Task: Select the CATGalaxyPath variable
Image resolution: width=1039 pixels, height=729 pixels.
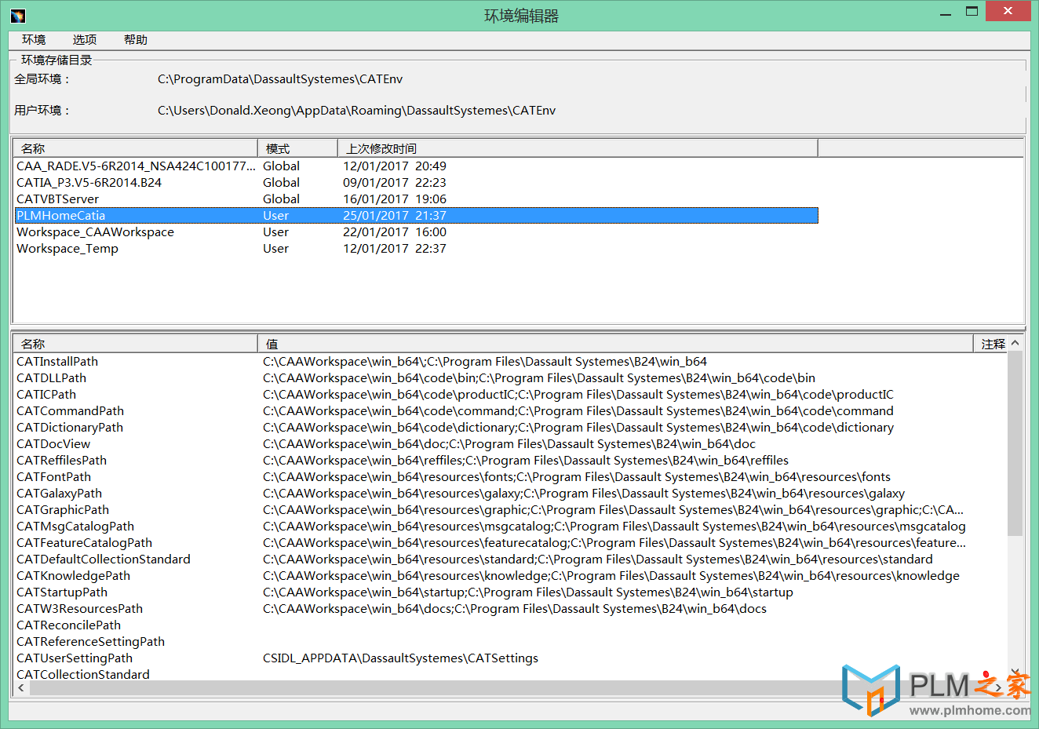Action: point(59,494)
